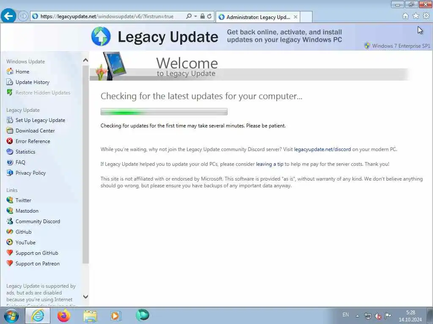433x324 pixels.
Task: Open the Privacy Policy link
Action: tap(30, 173)
